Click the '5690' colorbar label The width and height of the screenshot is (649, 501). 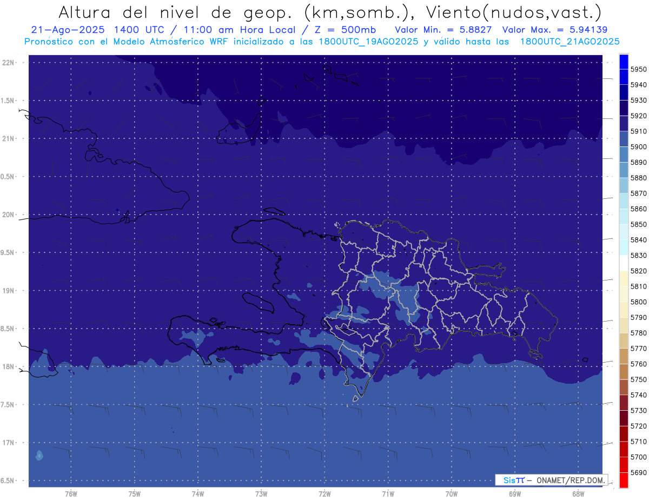[x=638, y=472]
